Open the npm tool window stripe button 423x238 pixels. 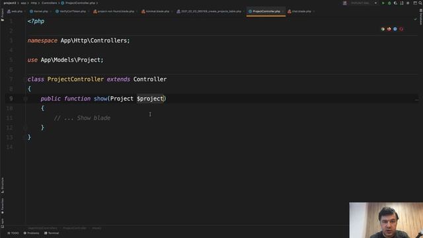click(x=3, y=223)
